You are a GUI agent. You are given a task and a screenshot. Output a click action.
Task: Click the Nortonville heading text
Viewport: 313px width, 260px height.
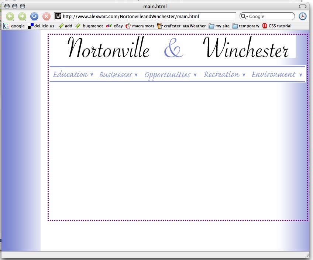(109, 47)
